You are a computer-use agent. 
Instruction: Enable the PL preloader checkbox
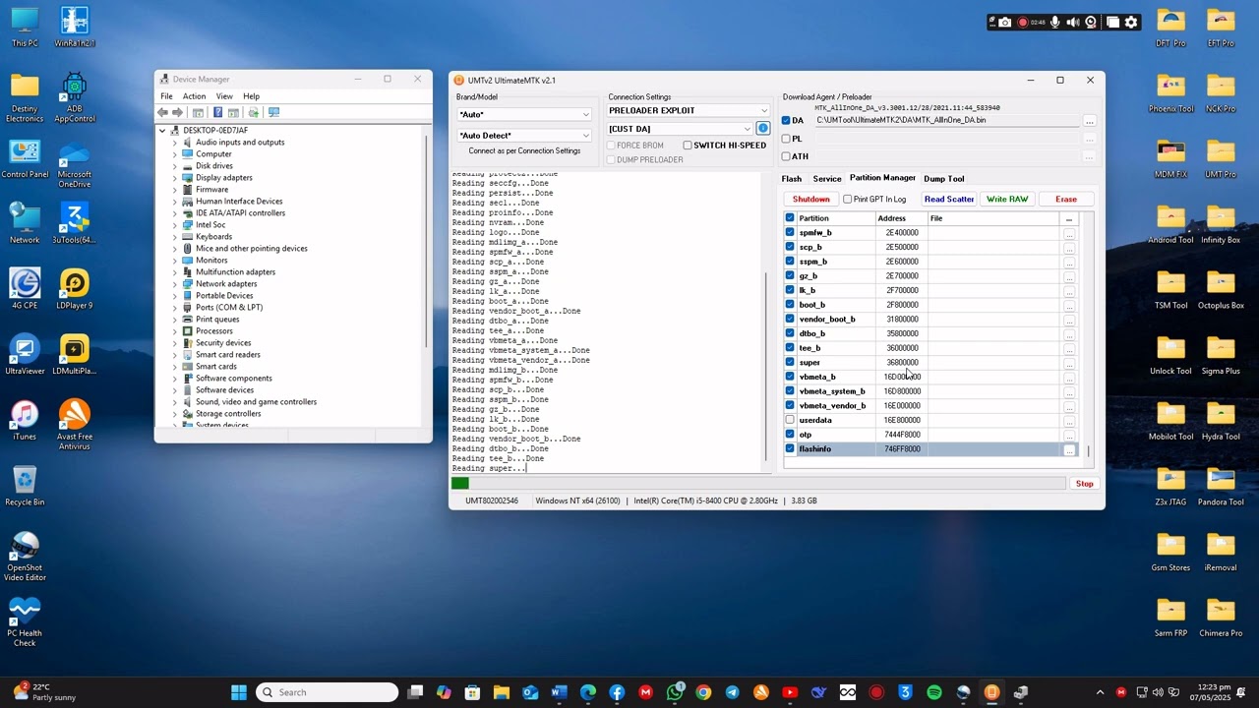point(786,139)
